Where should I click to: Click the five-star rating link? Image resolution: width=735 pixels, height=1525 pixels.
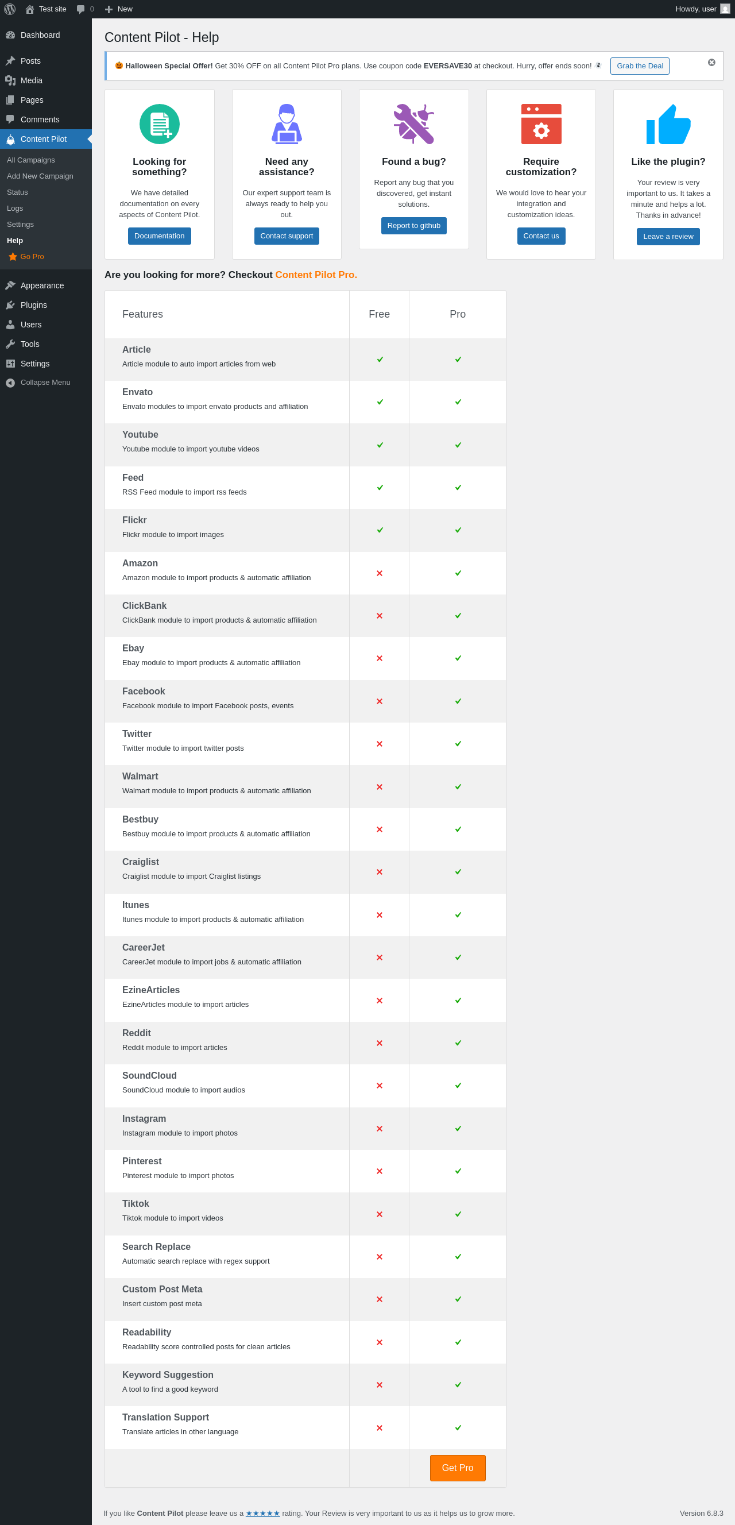[x=263, y=1512]
